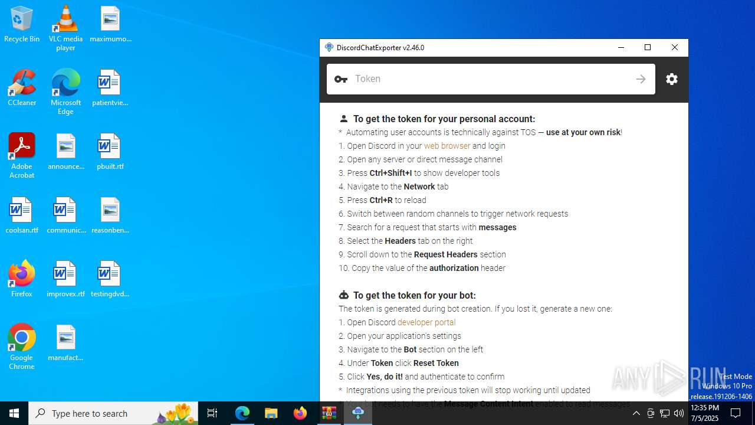Screen dimensions: 755x425
Task: Open Microsoft Edge from taskbar
Action: coord(242,413)
